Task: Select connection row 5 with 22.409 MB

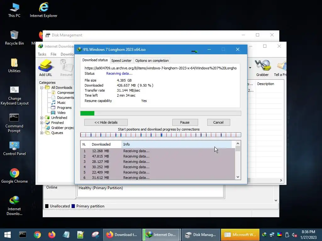Action: 158,172
